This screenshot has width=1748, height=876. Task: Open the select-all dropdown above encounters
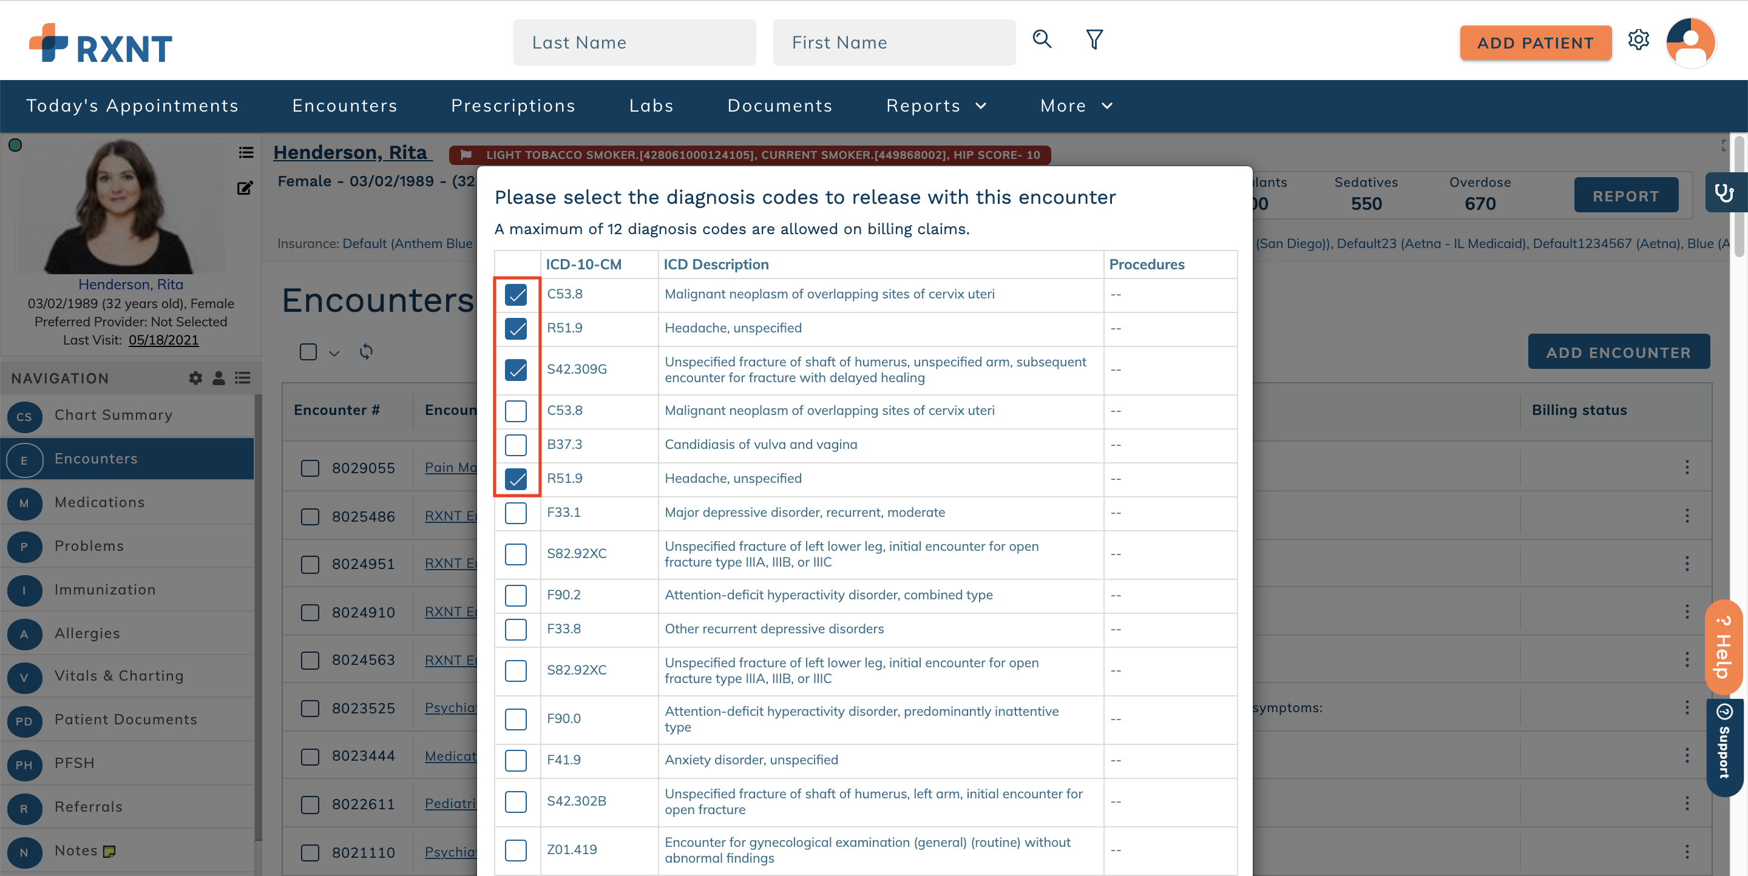334,352
